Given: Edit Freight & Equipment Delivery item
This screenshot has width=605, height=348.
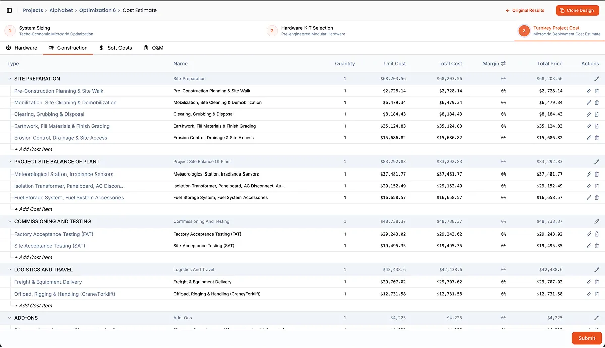Looking at the screenshot, I should [589, 282].
